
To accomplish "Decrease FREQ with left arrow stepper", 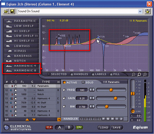I will tap(91, 90).
